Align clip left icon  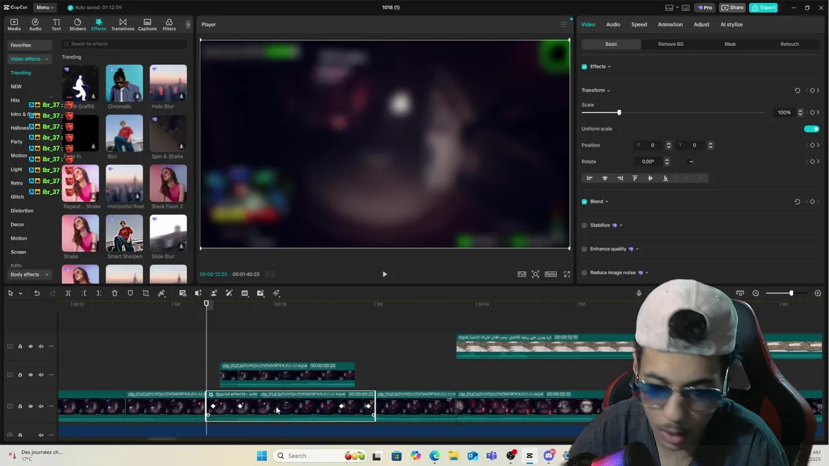(589, 178)
